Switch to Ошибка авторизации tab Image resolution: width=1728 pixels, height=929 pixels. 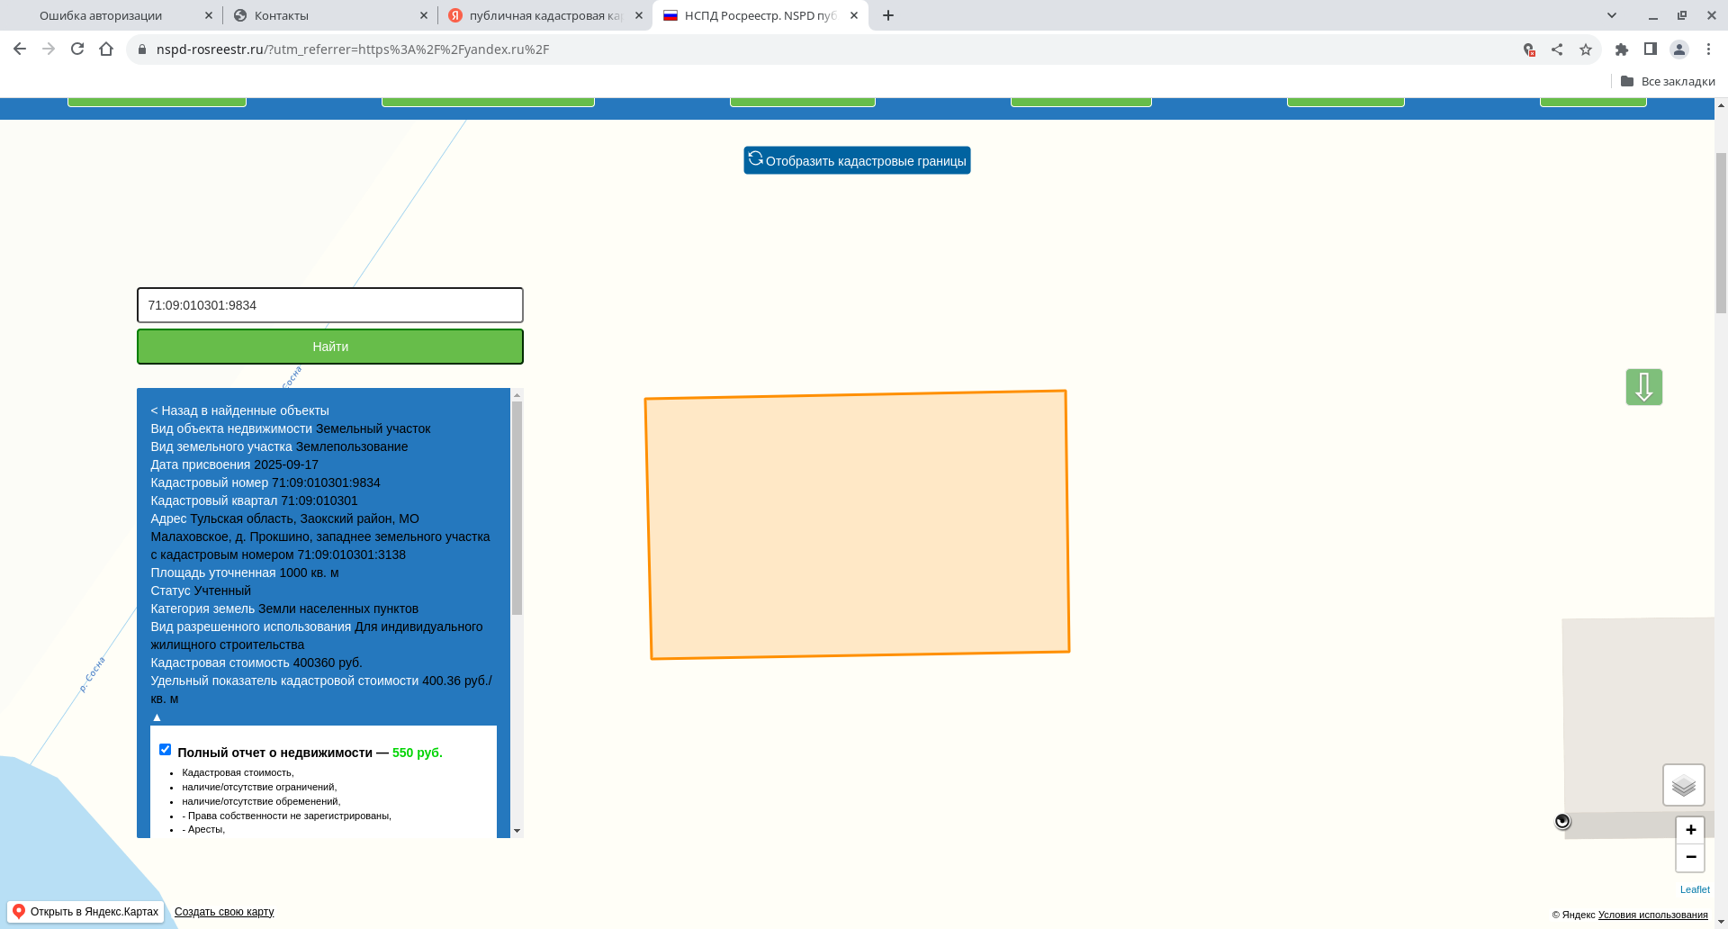coord(108,15)
